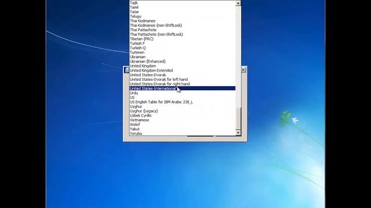Choose Thai Kedmanee without the ShiftLock variant
This screenshot has width=371, height=208.
coord(183,21)
